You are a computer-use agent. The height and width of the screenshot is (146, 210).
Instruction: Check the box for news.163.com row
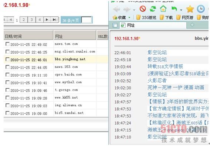click(x=8, y=67)
